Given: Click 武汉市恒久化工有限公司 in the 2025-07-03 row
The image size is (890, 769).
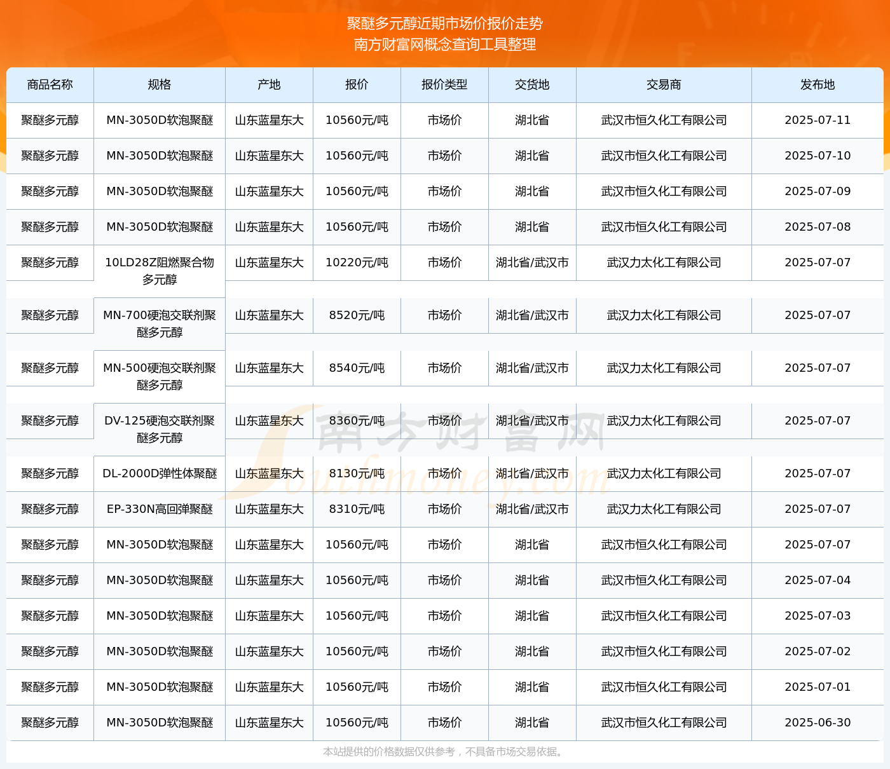Looking at the screenshot, I should pos(664,616).
